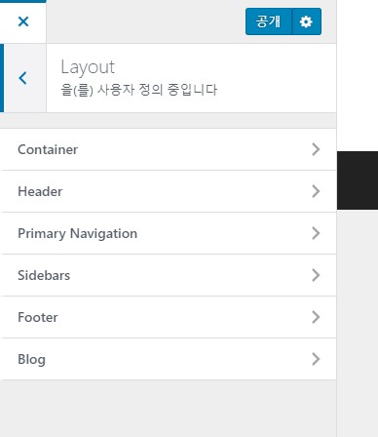
Task: Expand Primary Navigation via its chevron
Action: pyautogui.click(x=316, y=233)
